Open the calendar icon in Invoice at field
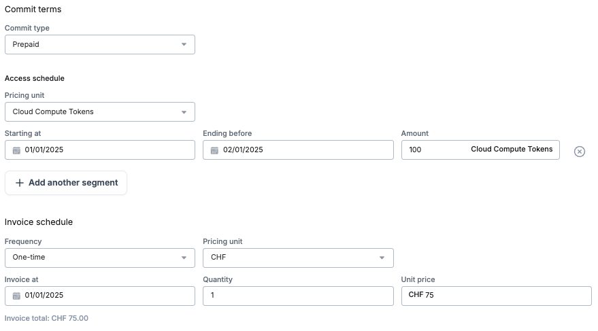The image size is (598, 331). click(16, 296)
